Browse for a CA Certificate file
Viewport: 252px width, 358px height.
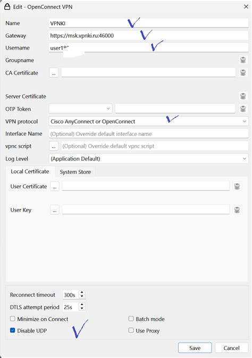click(54, 73)
